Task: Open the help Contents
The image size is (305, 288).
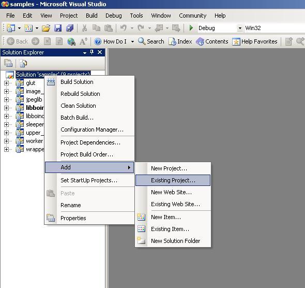Action: [212, 41]
